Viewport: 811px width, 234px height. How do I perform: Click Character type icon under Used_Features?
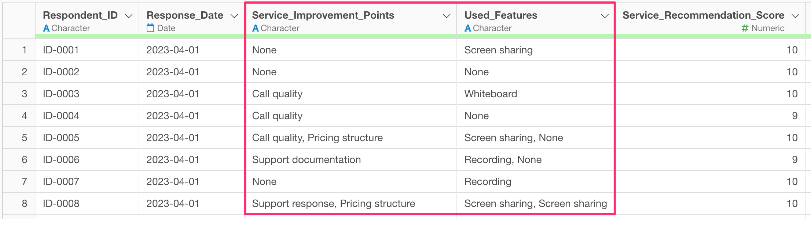point(468,28)
